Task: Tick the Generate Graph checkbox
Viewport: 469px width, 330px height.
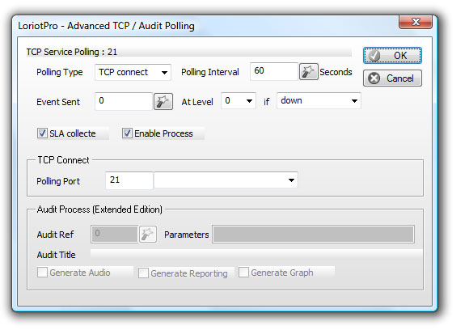Action: click(x=243, y=273)
